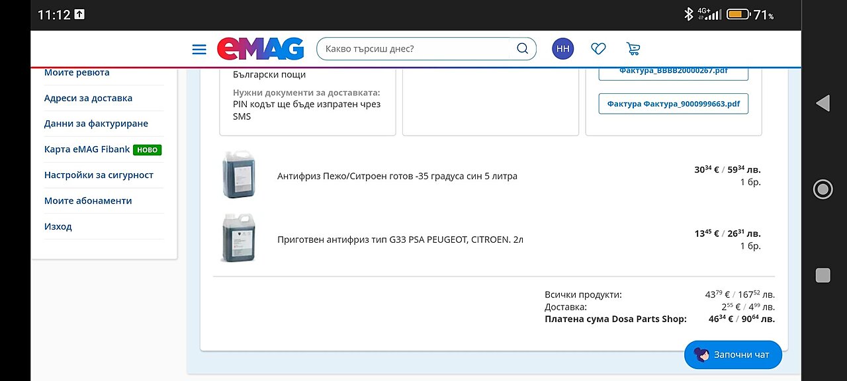The width and height of the screenshot is (847, 381).
Task: Open product 'Приготвен антифриз тип G33 PSA'
Action: [400, 239]
